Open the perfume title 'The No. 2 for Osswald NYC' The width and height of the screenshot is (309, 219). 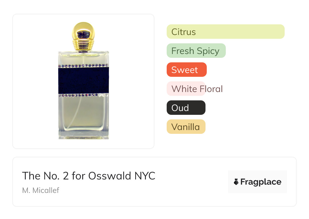(89, 176)
